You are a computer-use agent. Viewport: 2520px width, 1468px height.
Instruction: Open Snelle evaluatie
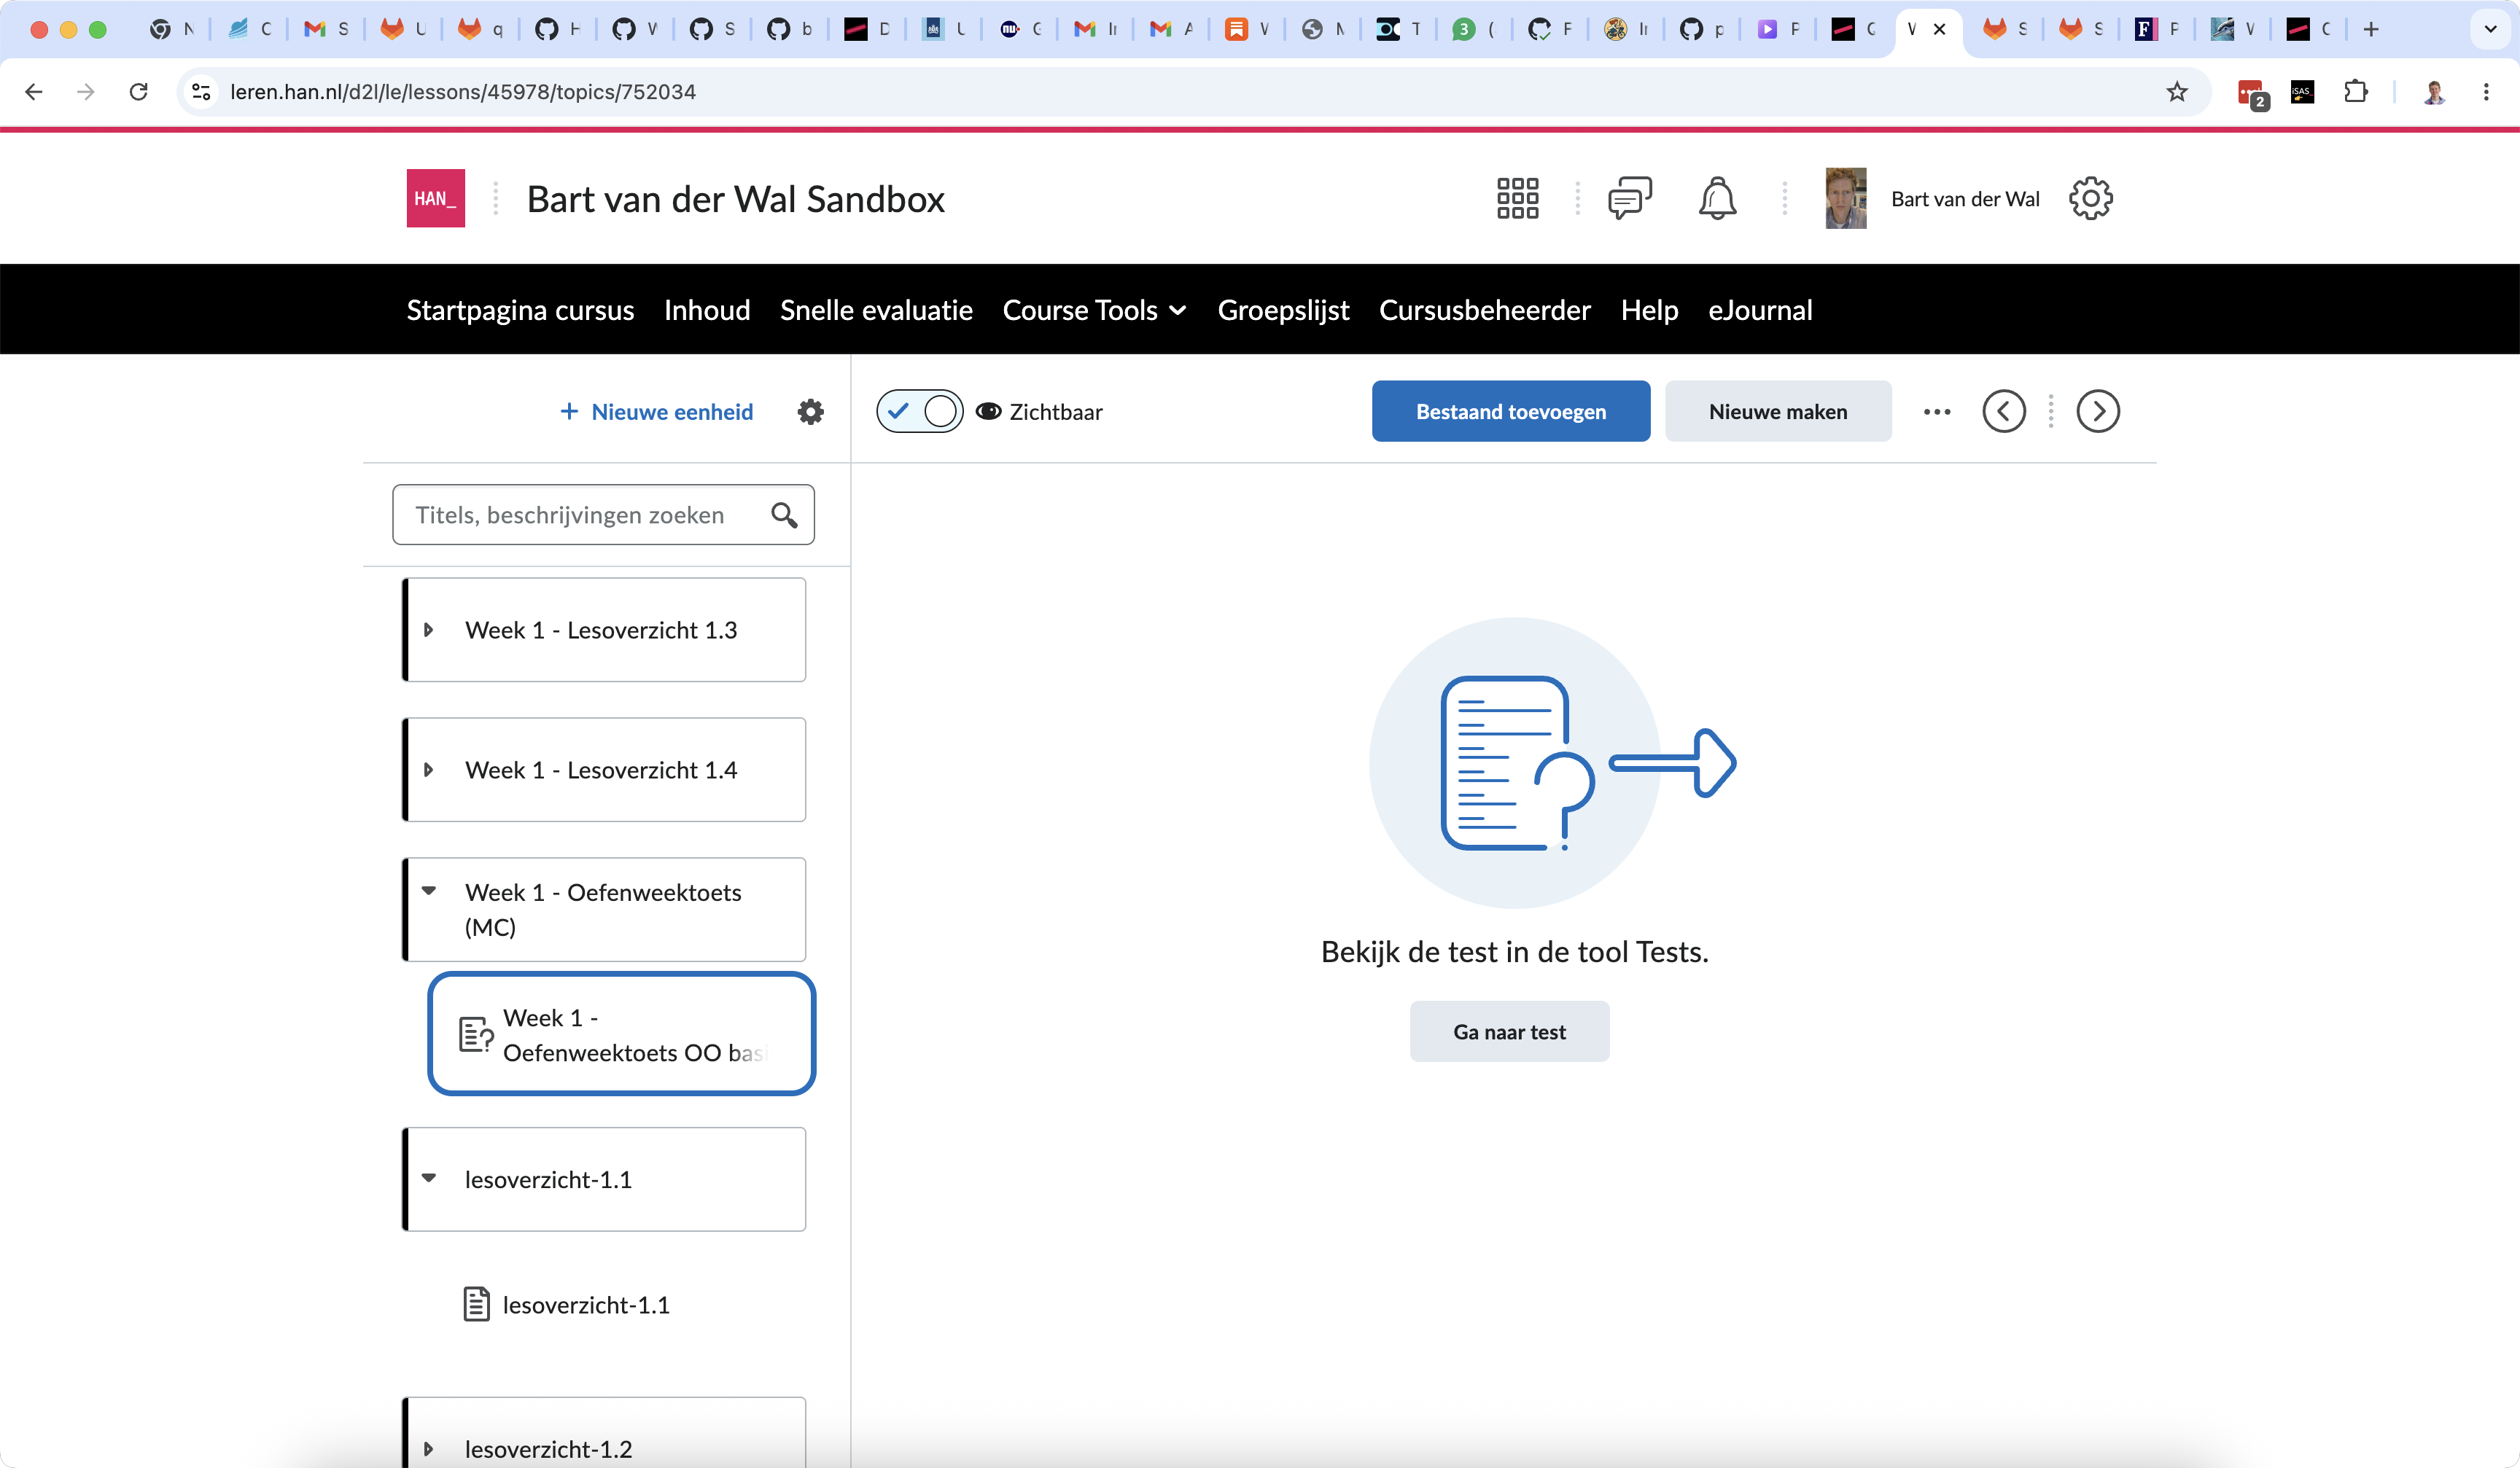pyautogui.click(x=876, y=310)
